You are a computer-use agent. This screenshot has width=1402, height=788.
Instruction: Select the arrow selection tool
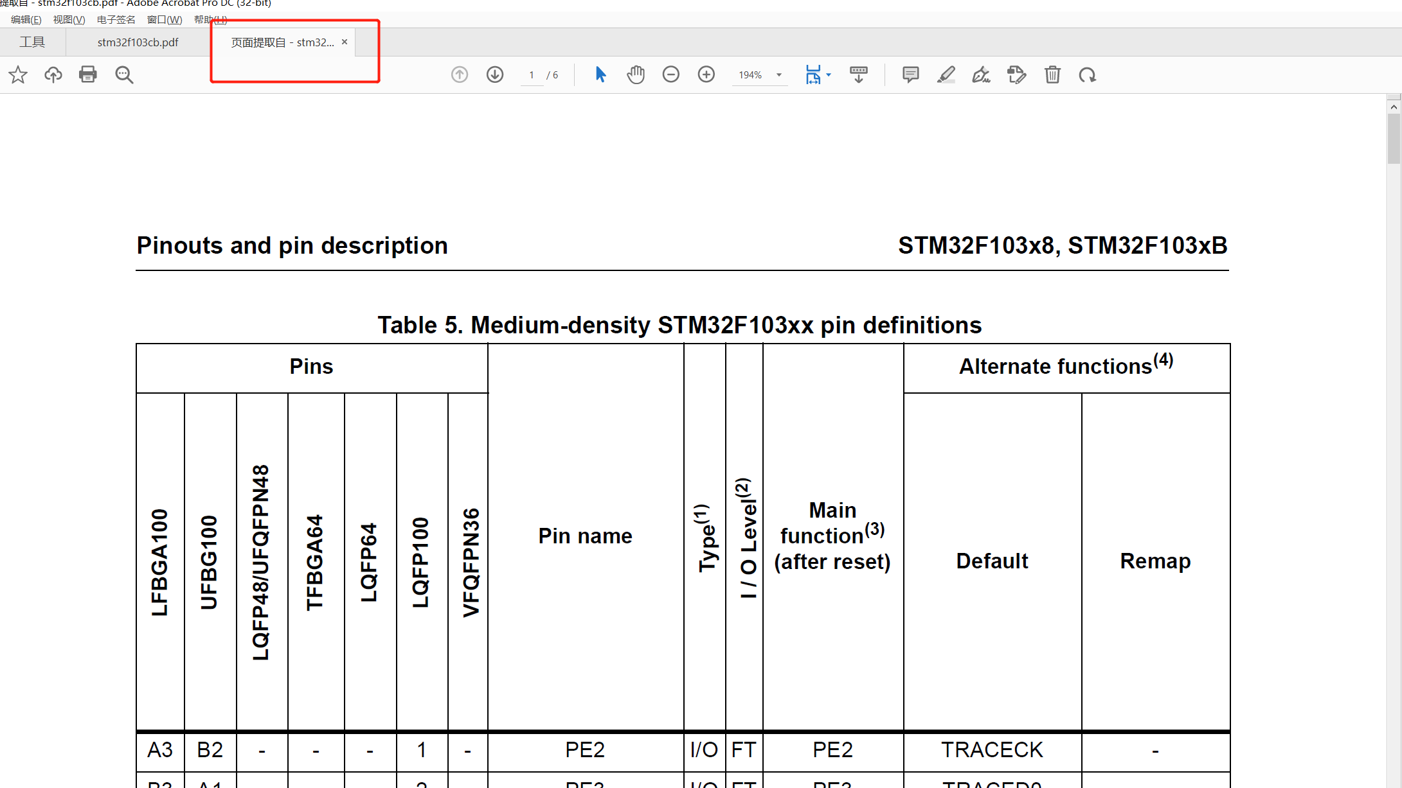600,75
